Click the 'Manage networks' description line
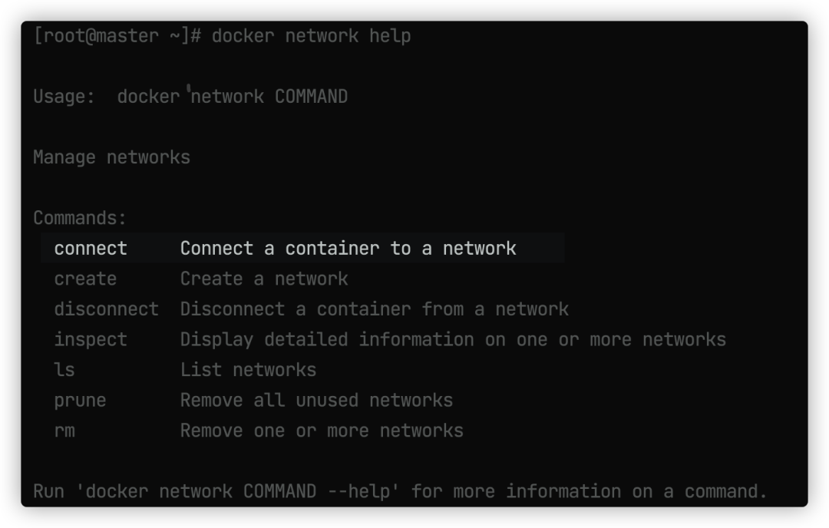 click(x=111, y=157)
